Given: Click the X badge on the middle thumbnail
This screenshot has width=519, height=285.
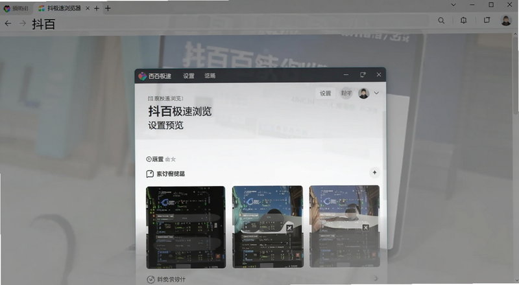Looking at the screenshot, I should pos(289,228).
